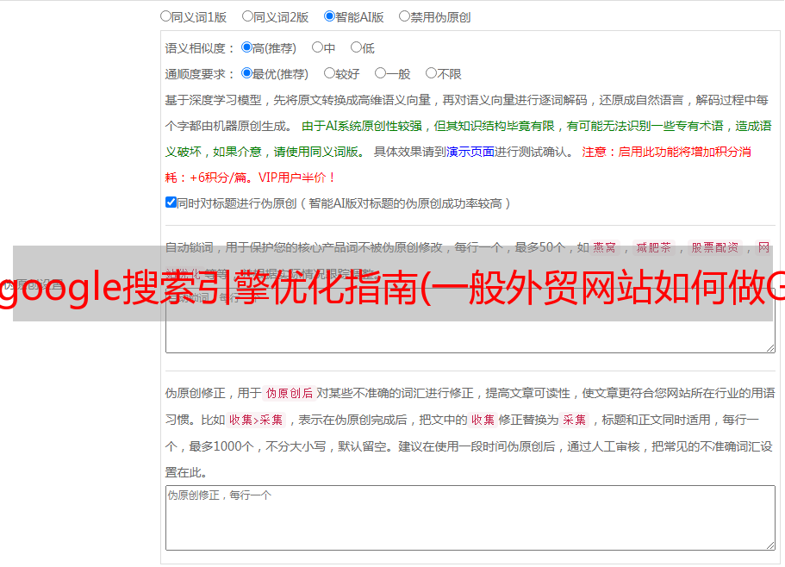The height and width of the screenshot is (567, 785).
Task: Toggle 同时对标题进行伪原创 checkbox
Action: point(171,202)
